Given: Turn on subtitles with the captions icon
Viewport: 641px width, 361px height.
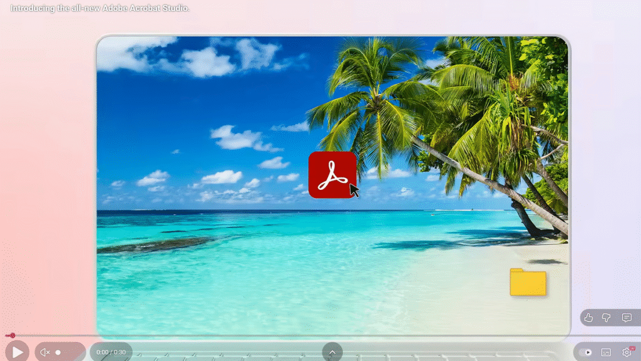Looking at the screenshot, I should coord(606,352).
